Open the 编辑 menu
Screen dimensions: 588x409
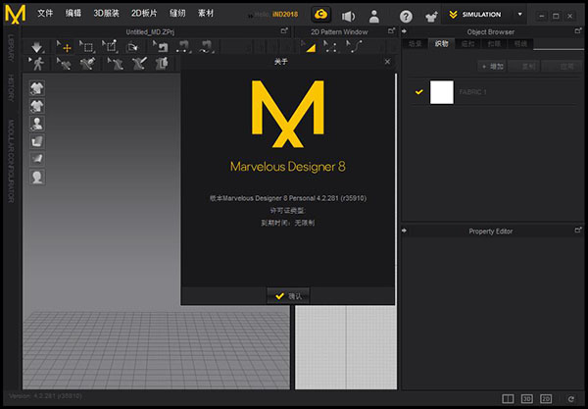pos(73,14)
